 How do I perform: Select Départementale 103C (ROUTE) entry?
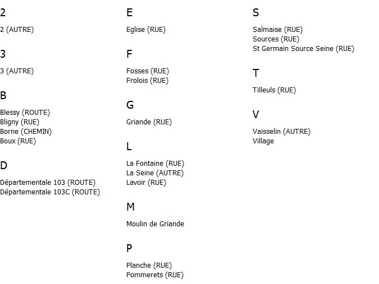point(50,192)
